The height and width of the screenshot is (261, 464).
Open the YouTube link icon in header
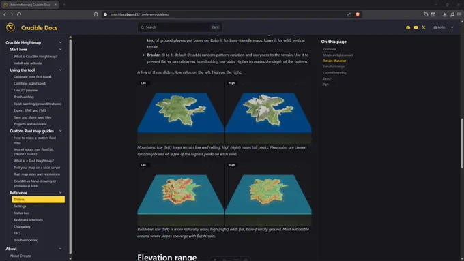click(416, 27)
